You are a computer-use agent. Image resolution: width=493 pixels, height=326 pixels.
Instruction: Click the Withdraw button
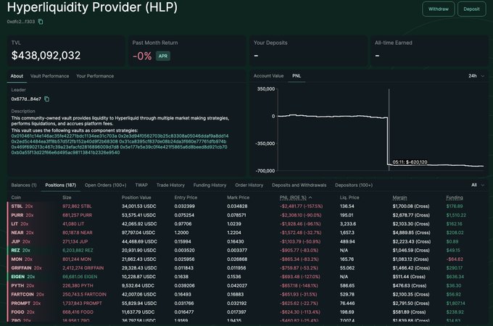[x=439, y=9]
